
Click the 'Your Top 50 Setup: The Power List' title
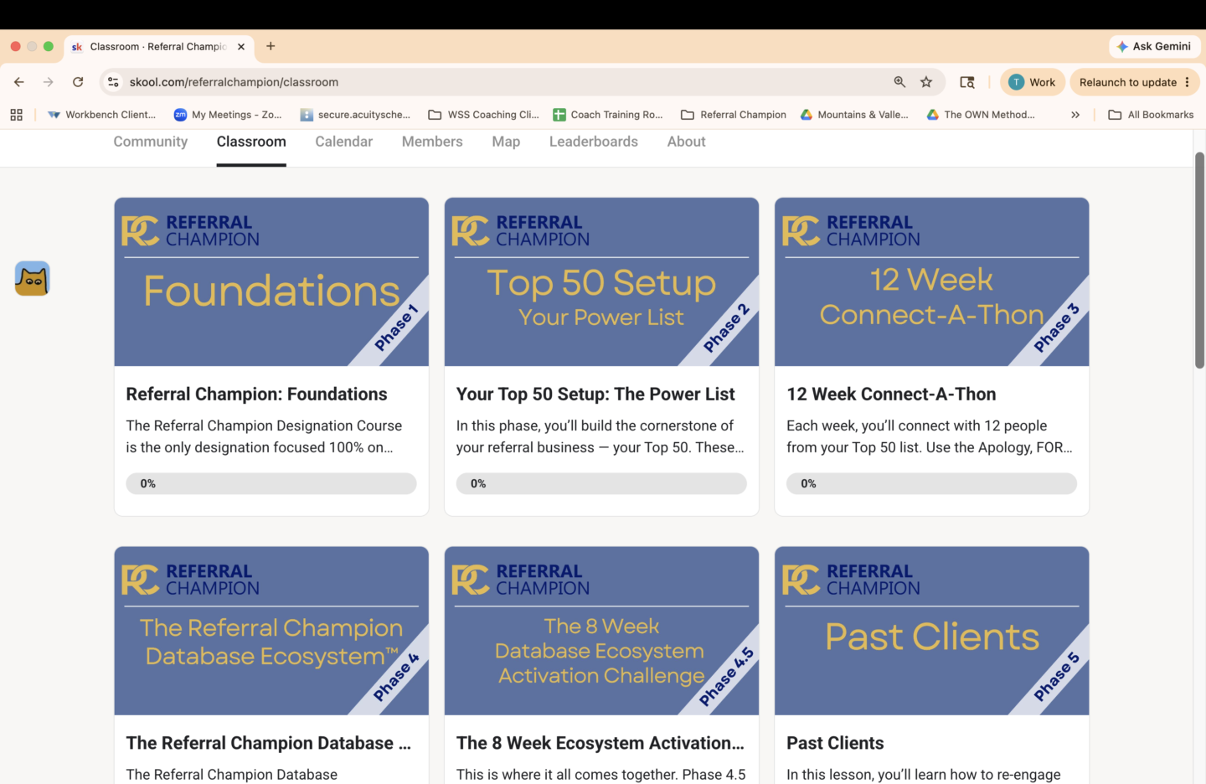click(595, 395)
